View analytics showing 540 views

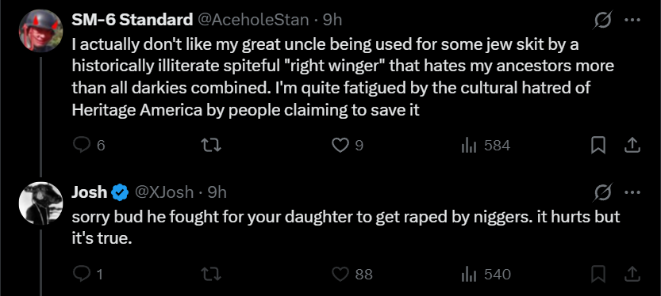pyautogui.click(x=486, y=275)
